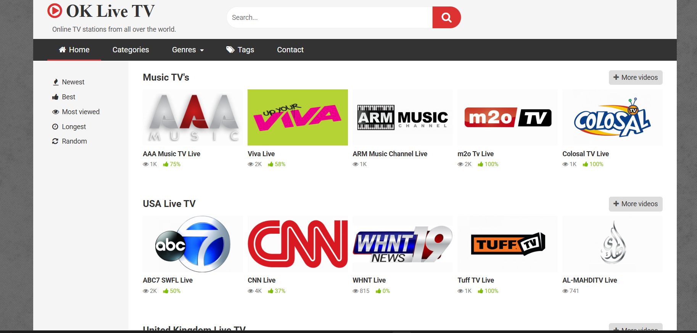This screenshot has width=697, height=333.
Task: Click the 815 views count under WHNT Live
Action: click(361, 291)
